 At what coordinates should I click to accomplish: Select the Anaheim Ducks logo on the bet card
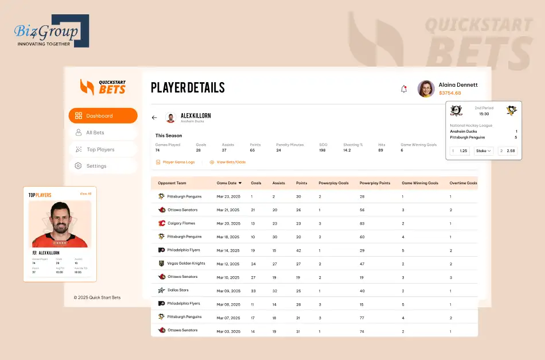point(456,111)
